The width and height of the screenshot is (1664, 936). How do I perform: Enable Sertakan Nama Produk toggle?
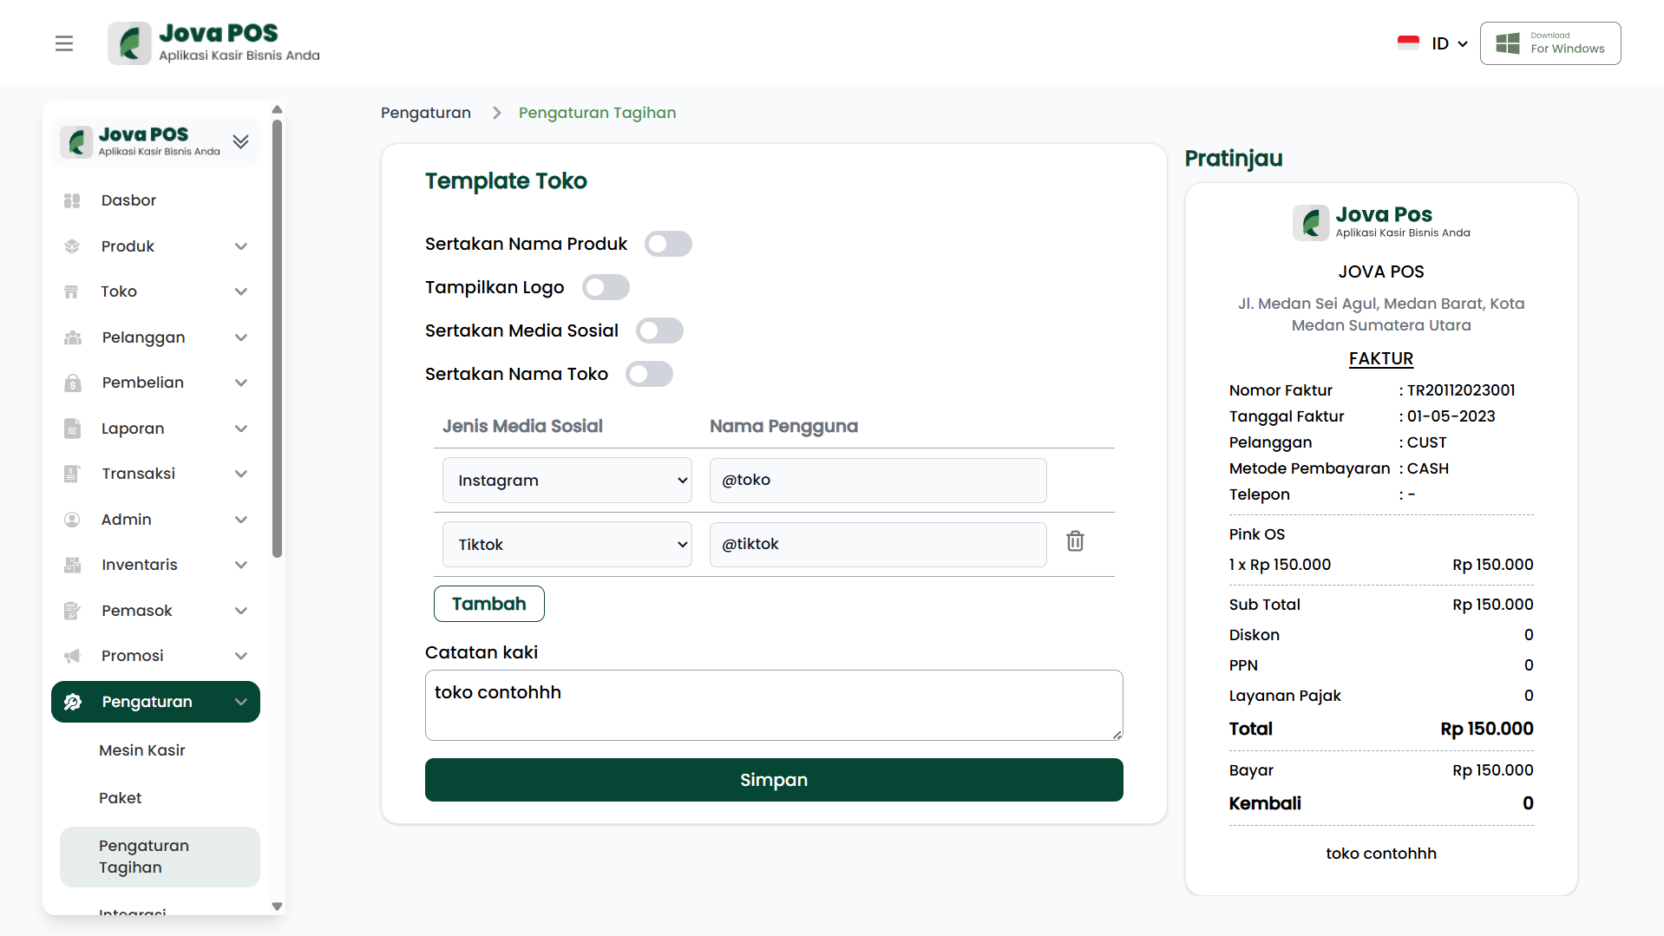667,244
